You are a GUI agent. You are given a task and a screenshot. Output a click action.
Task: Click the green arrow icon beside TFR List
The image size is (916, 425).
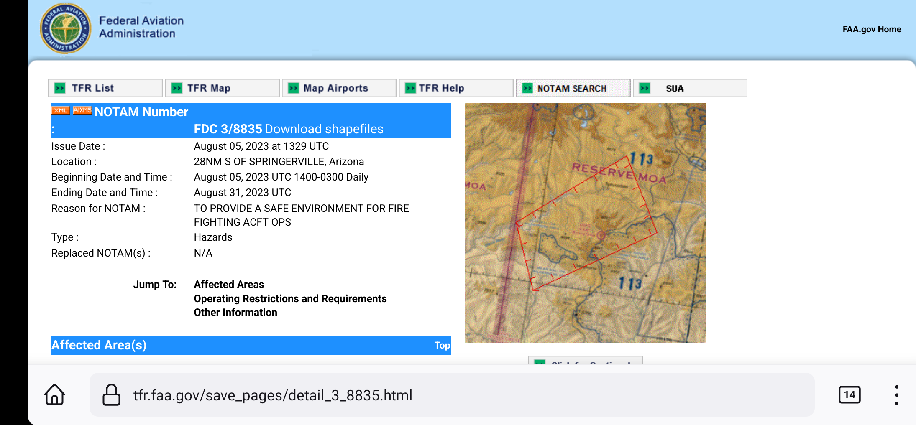[x=60, y=88]
